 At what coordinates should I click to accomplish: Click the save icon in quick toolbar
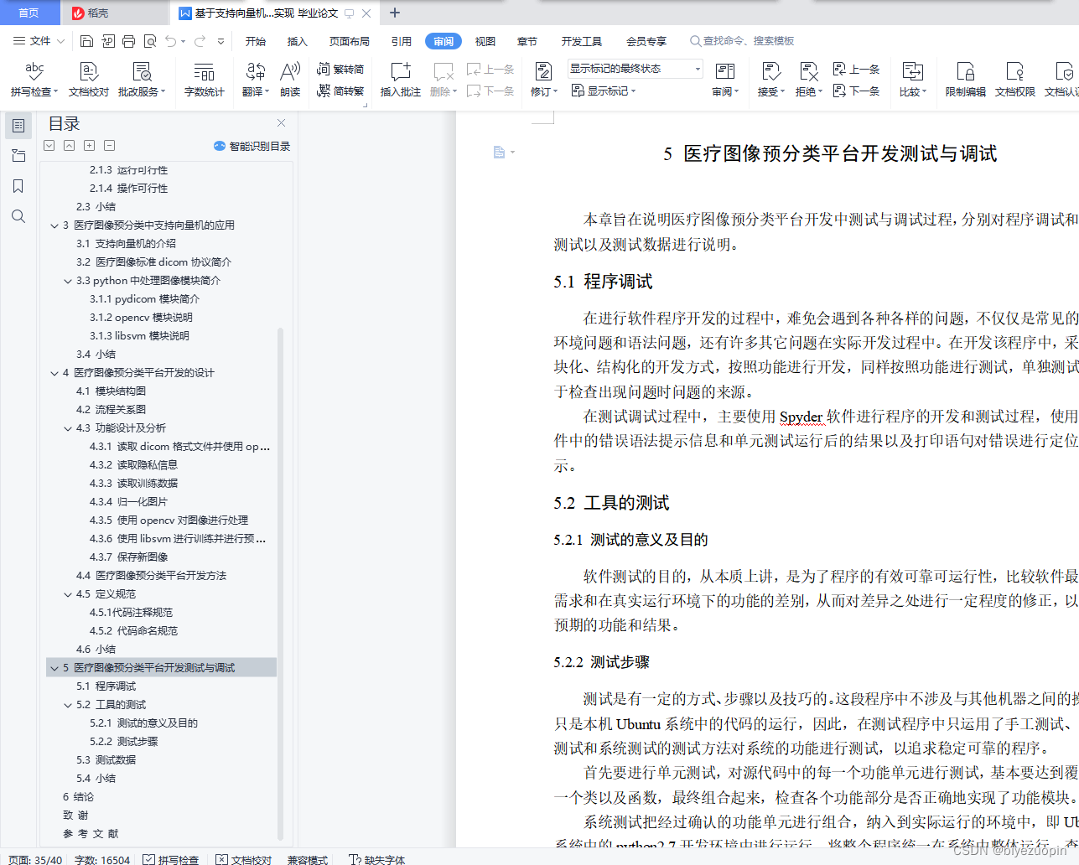click(86, 41)
